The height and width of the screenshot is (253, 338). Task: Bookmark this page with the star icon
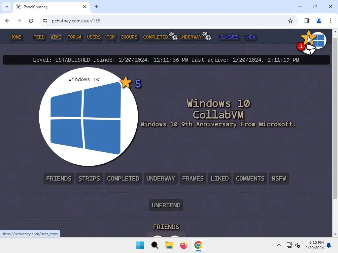tap(290, 21)
